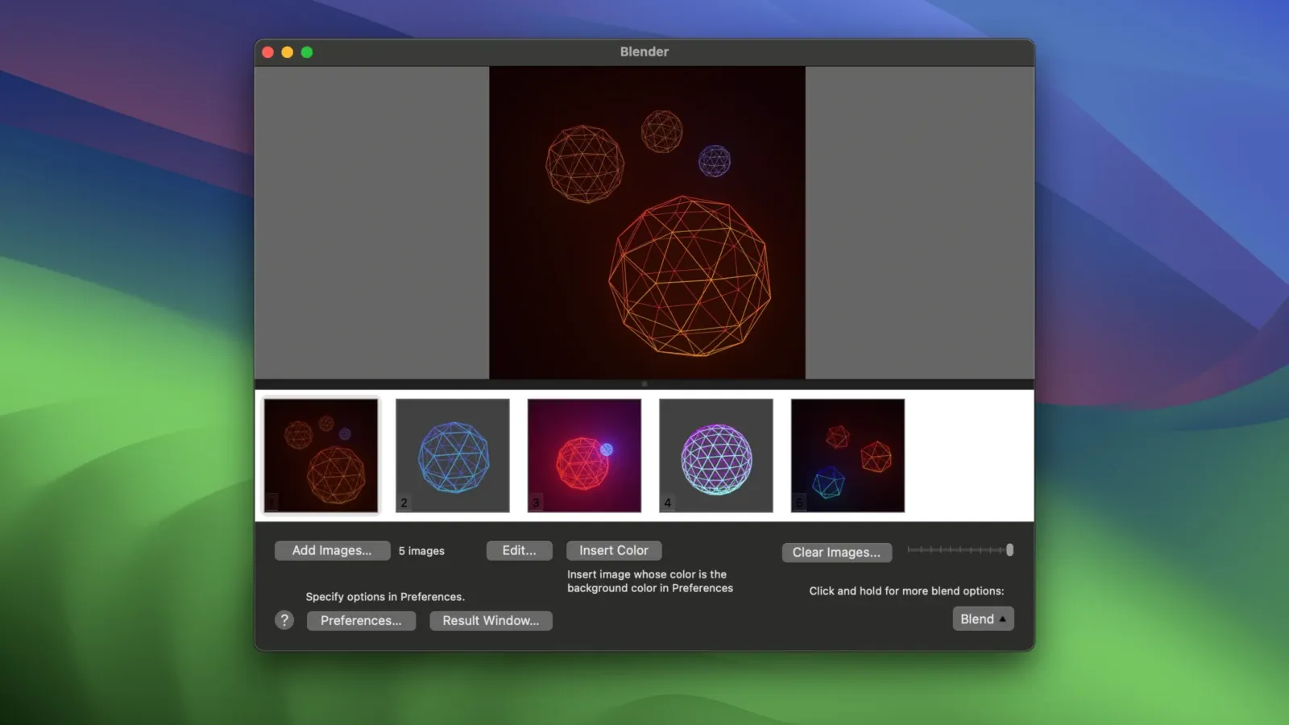Open more blend options via Blend's triangle
The width and height of the screenshot is (1289, 725).
point(1003,619)
